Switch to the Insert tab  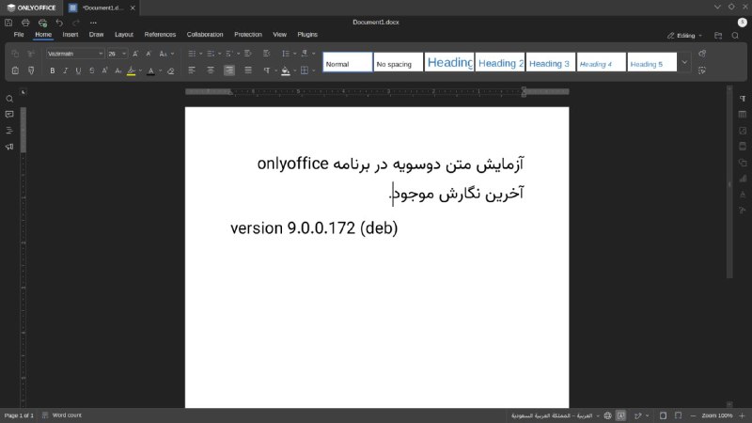coord(70,35)
